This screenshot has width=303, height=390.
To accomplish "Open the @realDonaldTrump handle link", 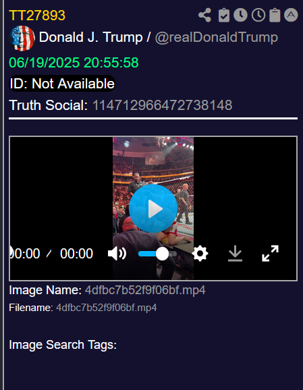I will pyautogui.click(x=216, y=38).
